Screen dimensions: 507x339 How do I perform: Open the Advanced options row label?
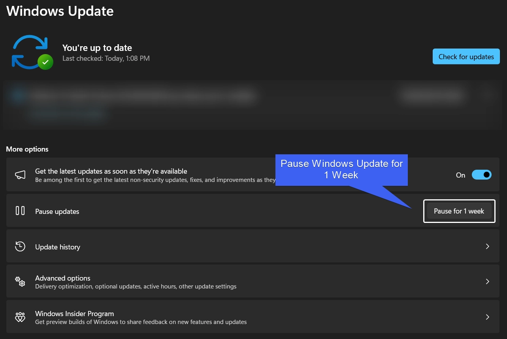pyautogui.click(x=63, y=278)
